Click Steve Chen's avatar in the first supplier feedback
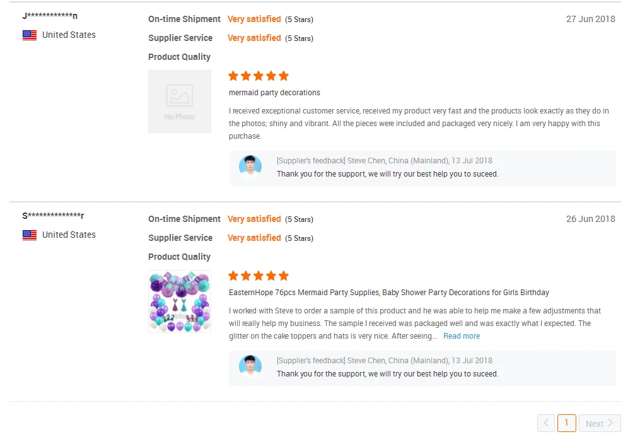The width and height of the screenshot is (628, 437). 250,165
